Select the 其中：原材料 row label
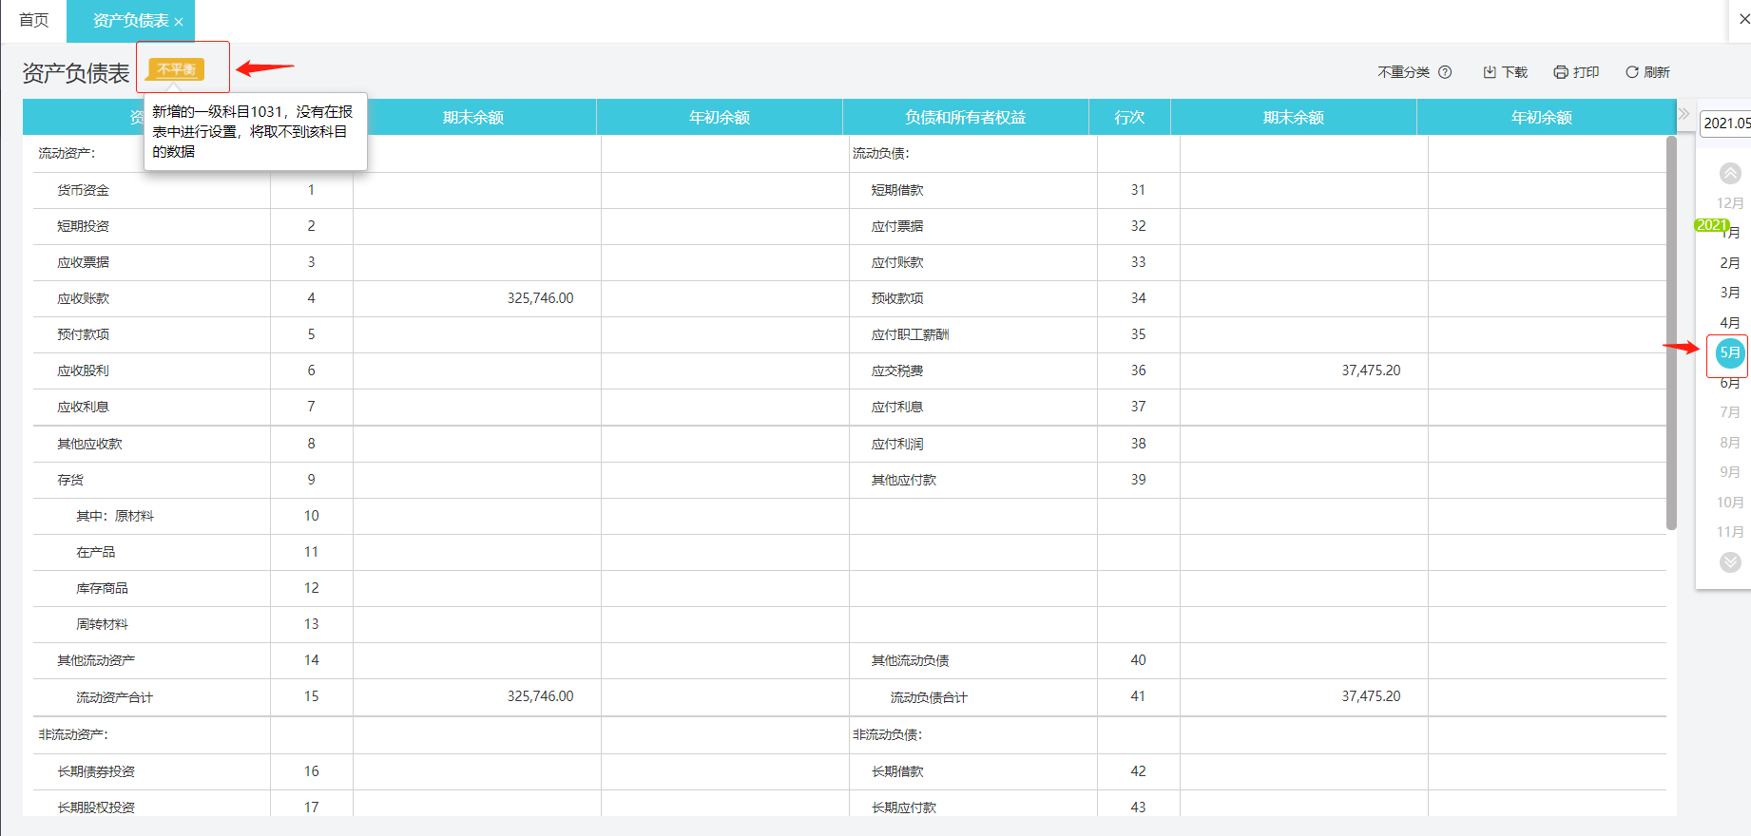This screenshot has width=1751, height=836. click(115, 516)
